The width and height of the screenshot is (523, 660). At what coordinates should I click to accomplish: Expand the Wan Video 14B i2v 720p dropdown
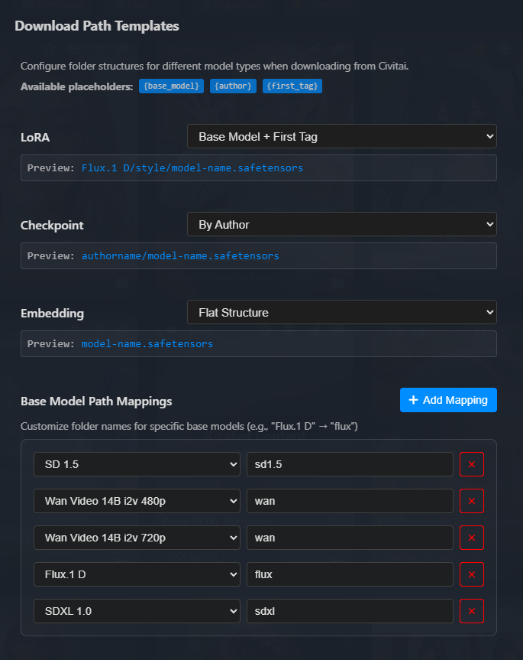coord(137,538)
